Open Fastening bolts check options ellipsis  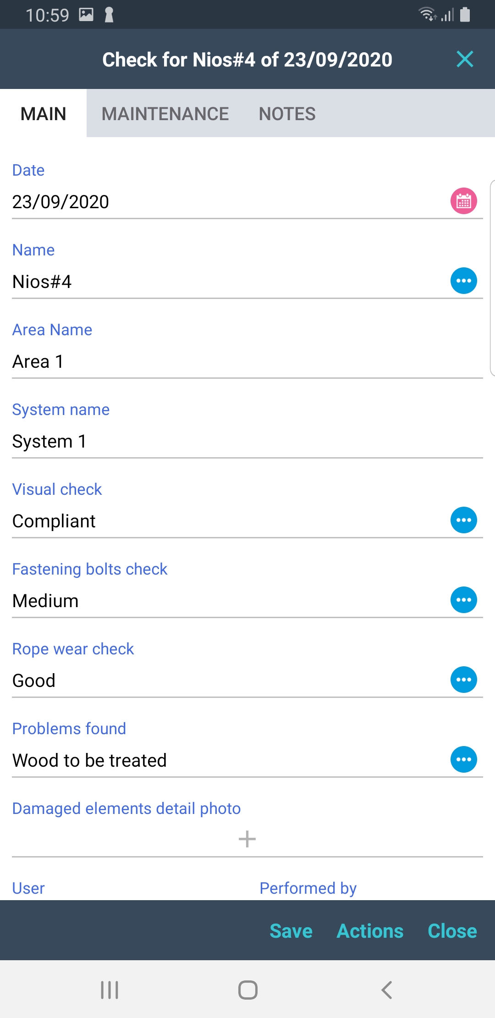(463, 600)
